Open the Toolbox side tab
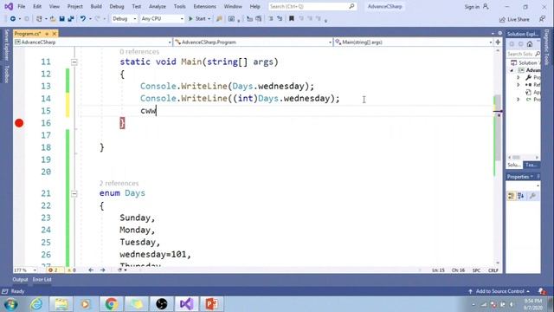Screen dimensions: 554x312 point(6,74)
